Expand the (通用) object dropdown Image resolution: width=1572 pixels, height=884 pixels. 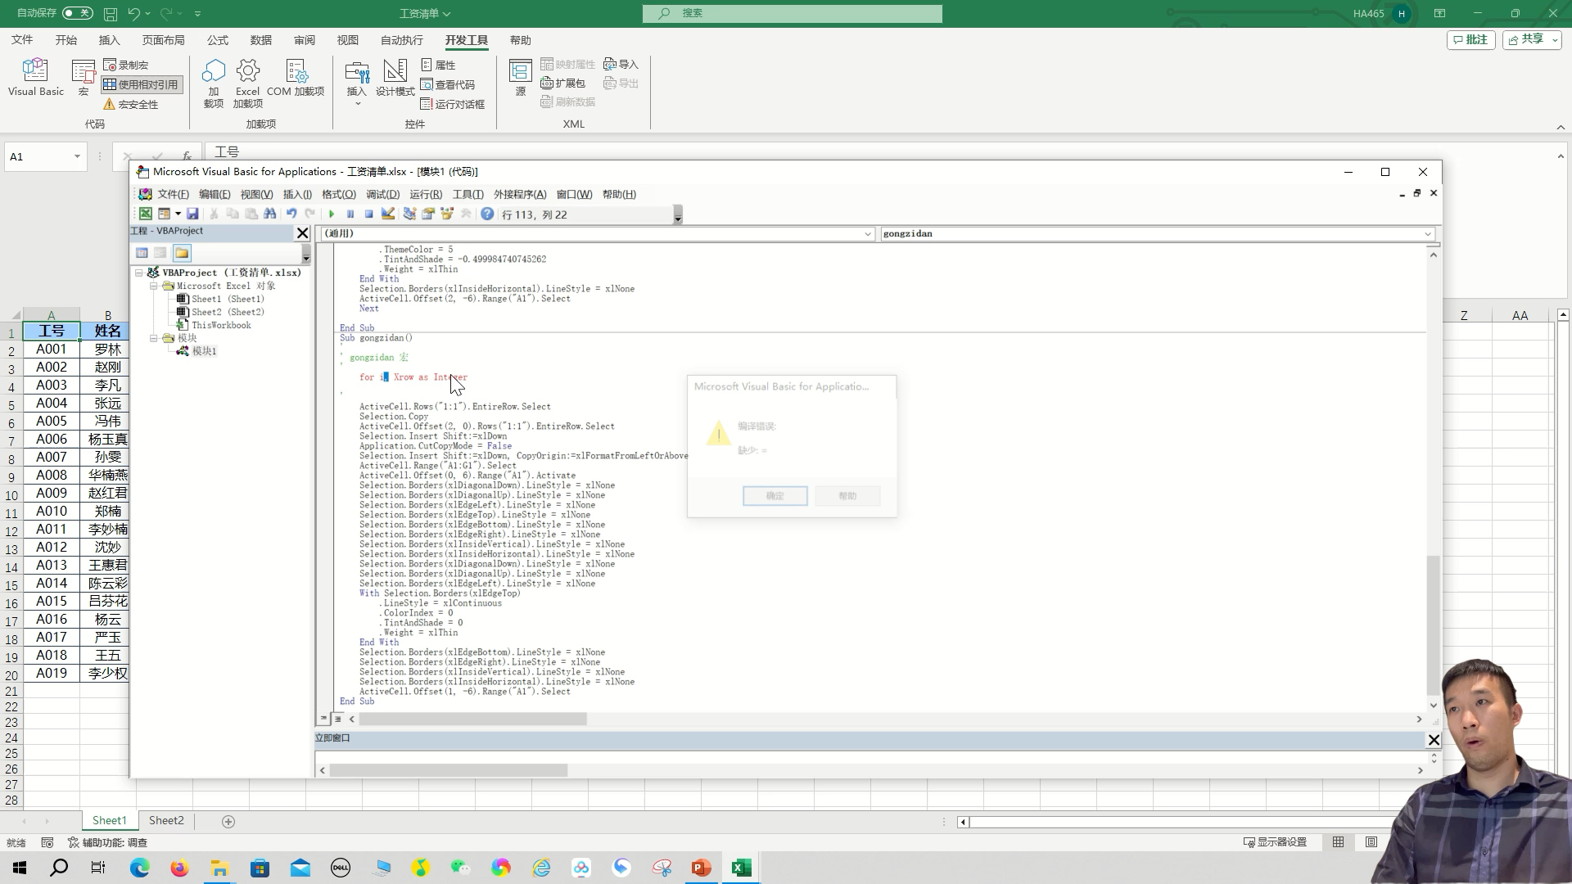click(x=868, y=234)
